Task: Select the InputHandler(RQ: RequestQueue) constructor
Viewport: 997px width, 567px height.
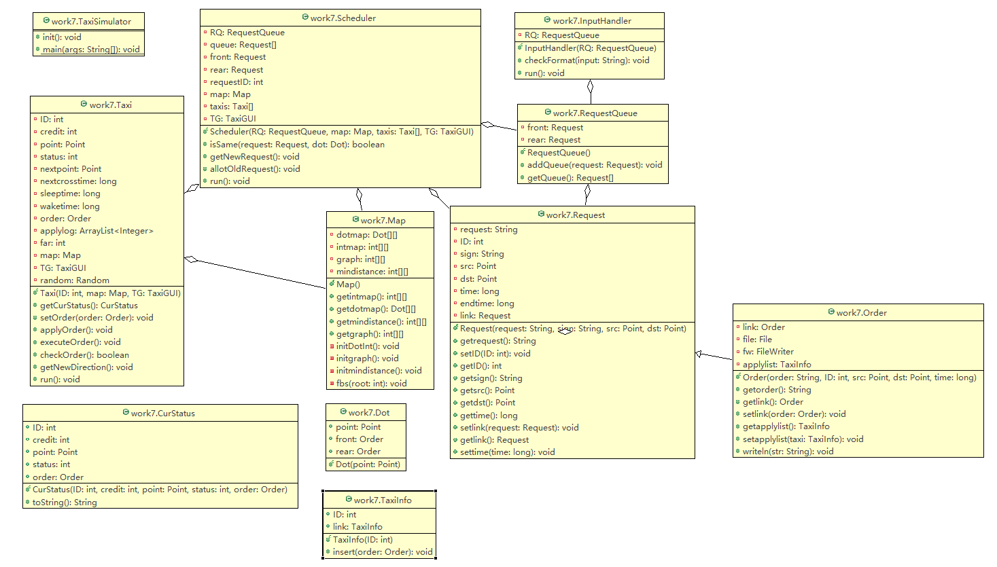Action: [x=590, y=48]
